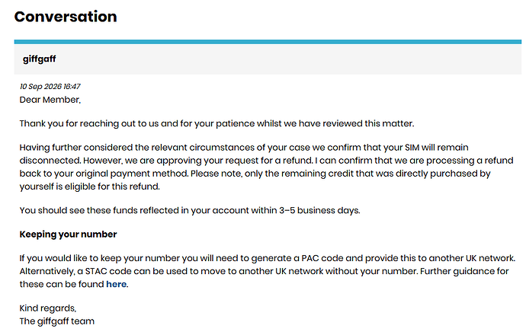The height and width of the screenshot is (335, 526).
Task: Click the "3–5 business days" text
Action: tap(319, 210)
